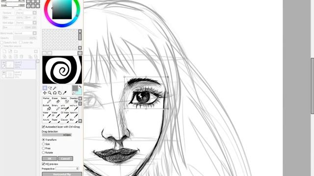Pick a shade in the color square
Viewport: 314px width, 176px height.
[62, 10]
